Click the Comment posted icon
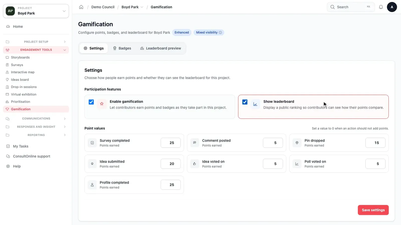 (194, 143)
